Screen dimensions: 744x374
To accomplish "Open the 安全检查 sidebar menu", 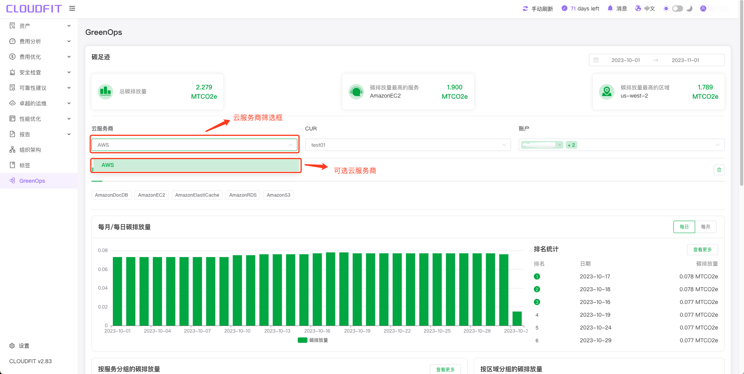I will [39, 72].
